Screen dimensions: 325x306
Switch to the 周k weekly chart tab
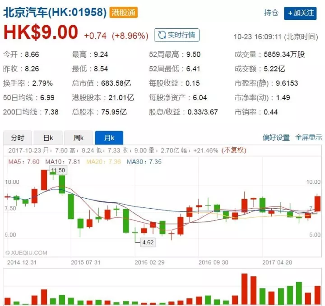pyautogui.click(x=79, y=138)
